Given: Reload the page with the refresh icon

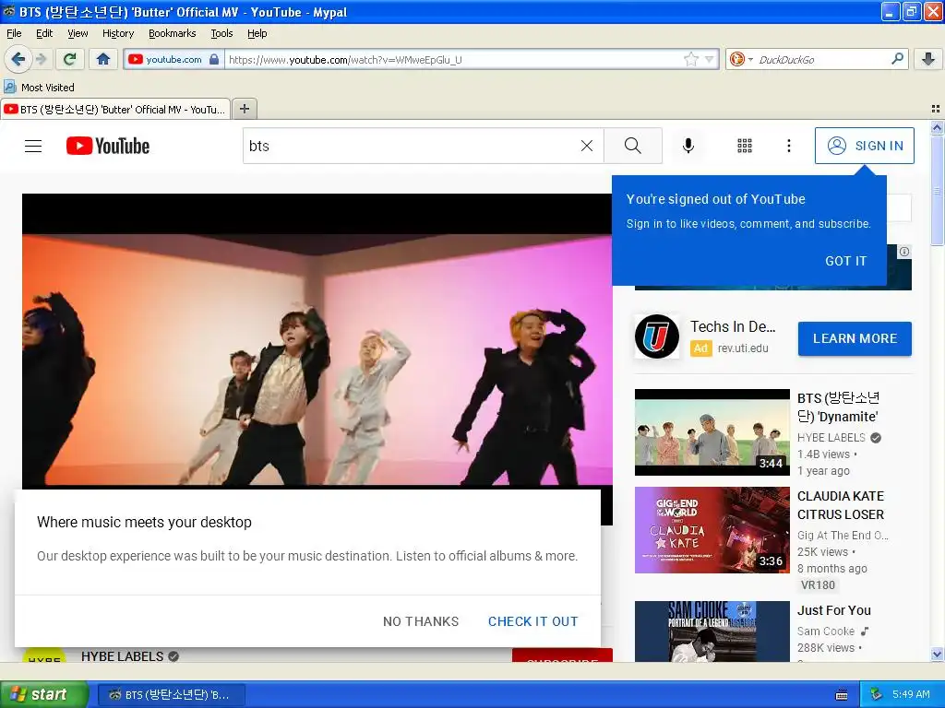Looking at the screenshot, I should click(70, 59).
